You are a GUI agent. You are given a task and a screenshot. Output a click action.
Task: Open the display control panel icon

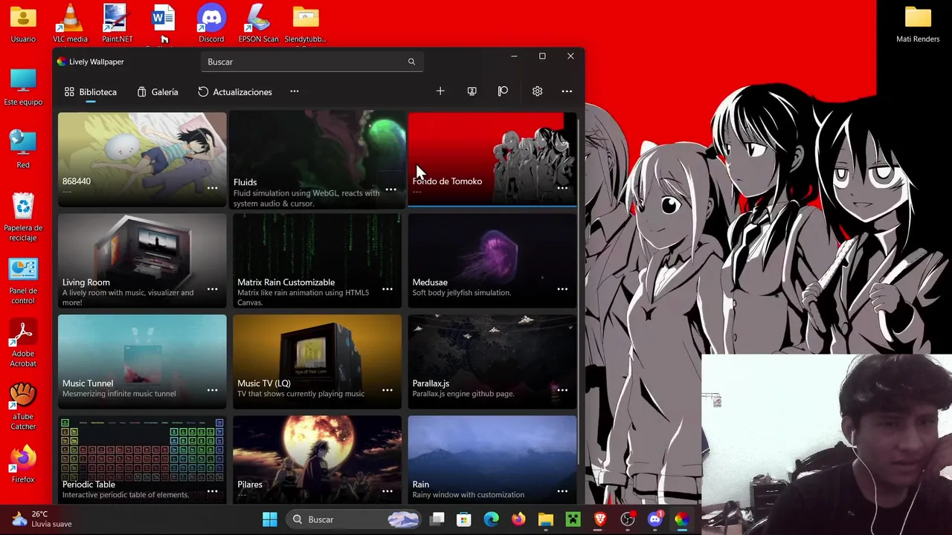pyautogui.click(x=472, y=91)
